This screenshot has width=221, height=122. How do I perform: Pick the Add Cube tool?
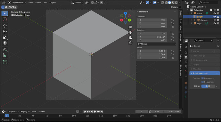(5, 62)
